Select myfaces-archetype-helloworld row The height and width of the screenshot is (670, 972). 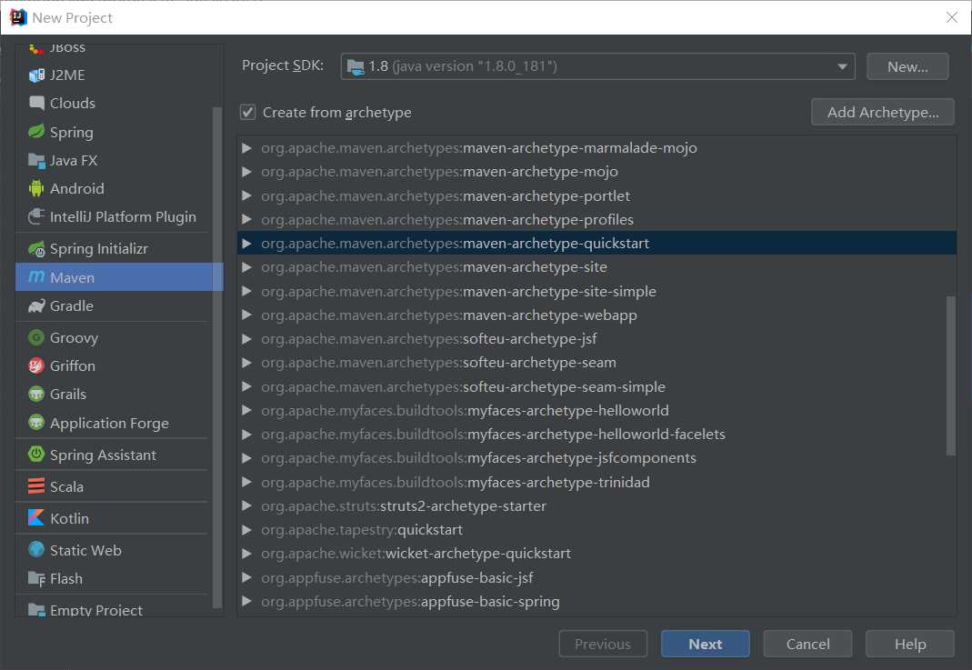[596, 410]
